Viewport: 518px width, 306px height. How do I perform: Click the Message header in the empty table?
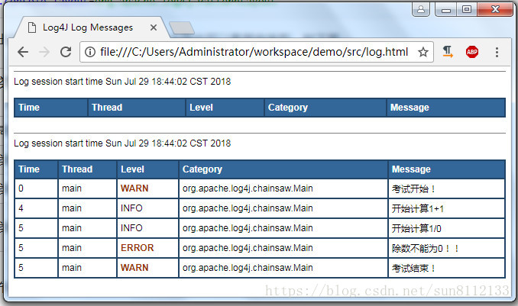(x=446, y=108)
